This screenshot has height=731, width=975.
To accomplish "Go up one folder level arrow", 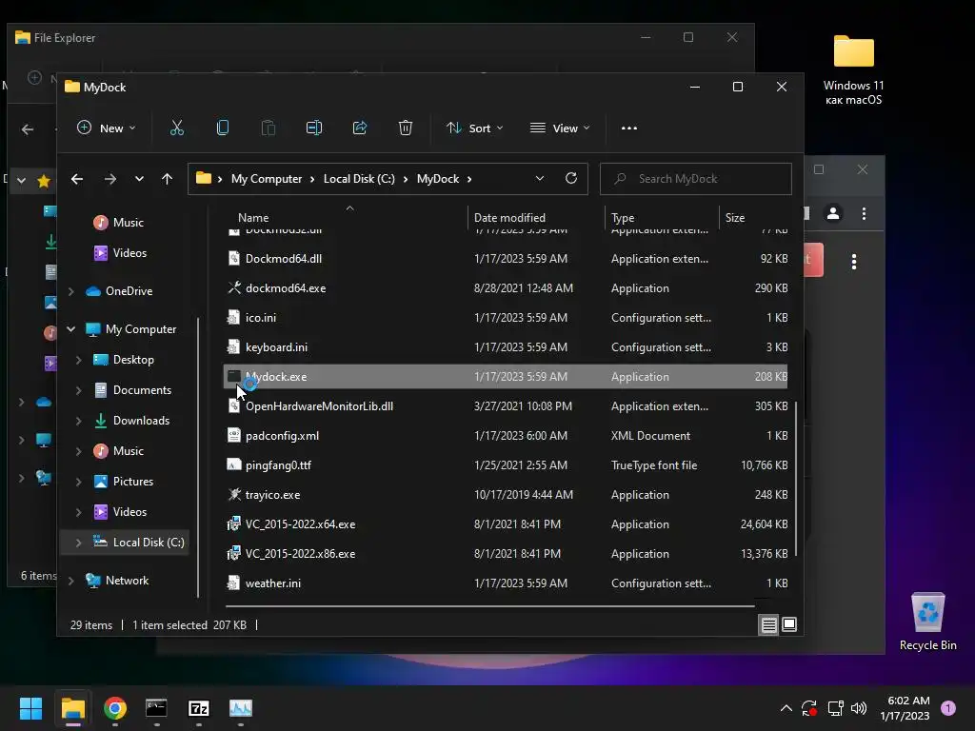I will (167, 179).
